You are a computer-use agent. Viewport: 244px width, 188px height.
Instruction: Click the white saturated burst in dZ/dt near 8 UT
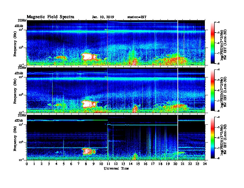click(x=87, y=151)
